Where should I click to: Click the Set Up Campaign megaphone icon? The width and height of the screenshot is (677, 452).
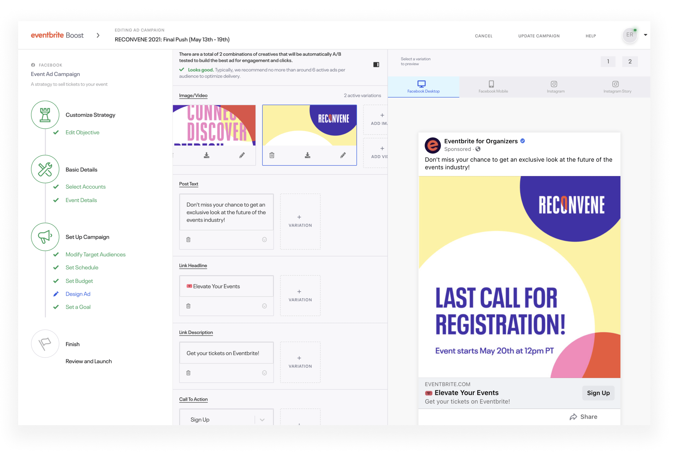[x=45, y=237]
